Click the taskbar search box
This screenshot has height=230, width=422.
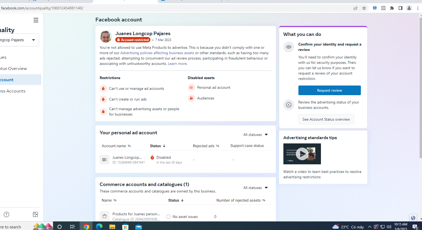pyautogui.click(x=16, y=227)
